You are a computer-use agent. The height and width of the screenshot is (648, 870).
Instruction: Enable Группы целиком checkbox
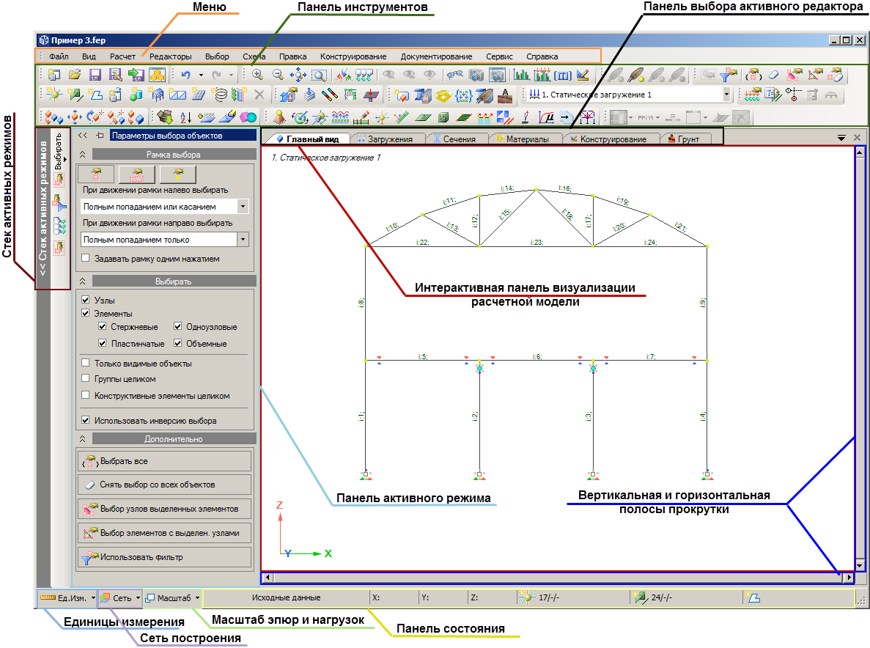click(86, 378)
